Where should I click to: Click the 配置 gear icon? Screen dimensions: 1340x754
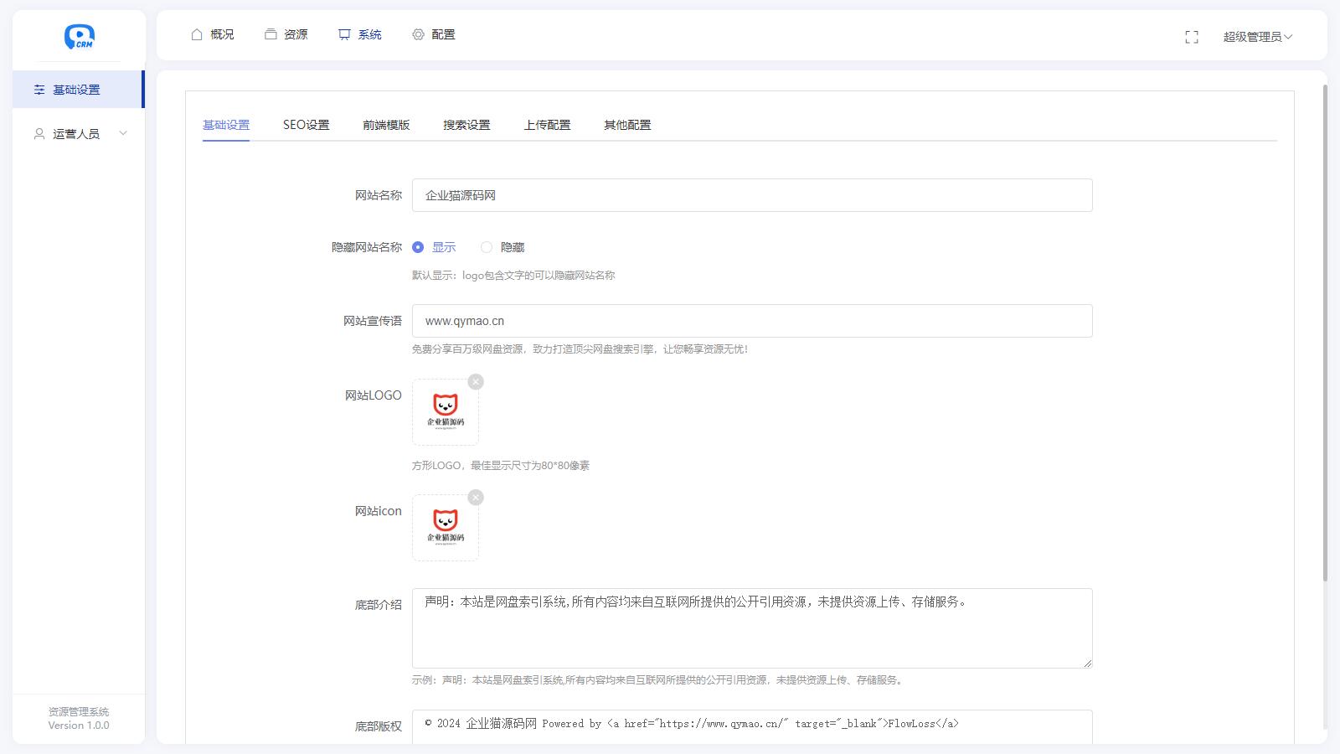coord(418,34)
